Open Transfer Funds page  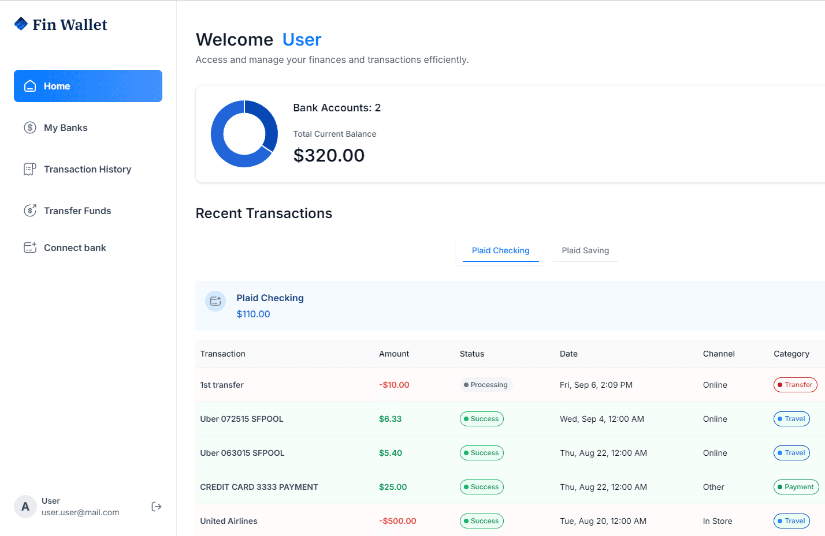pyautogui.click(x=88, y=211)
